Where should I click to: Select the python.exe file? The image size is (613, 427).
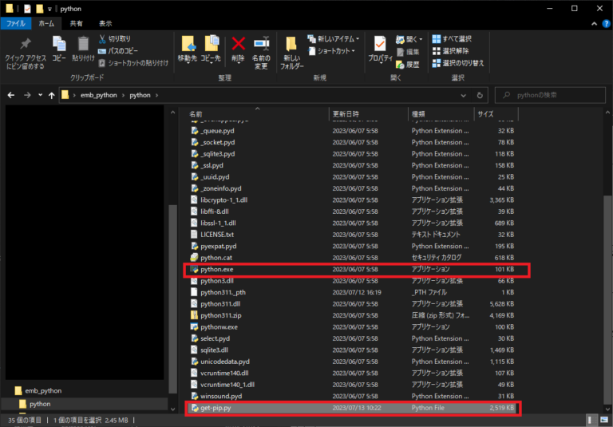coord(217,270)
